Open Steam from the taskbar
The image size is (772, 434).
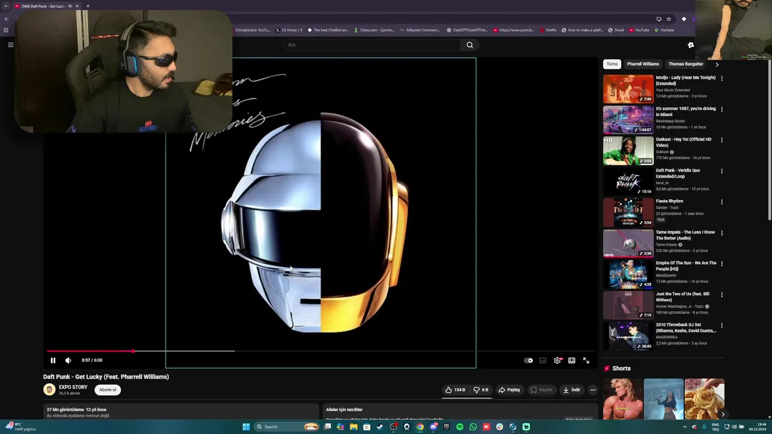tap(380, 427)
